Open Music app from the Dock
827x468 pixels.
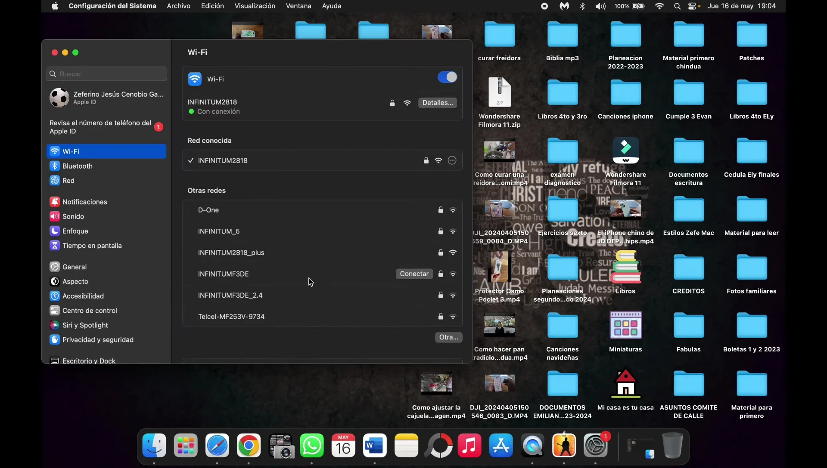pos(469,446)
